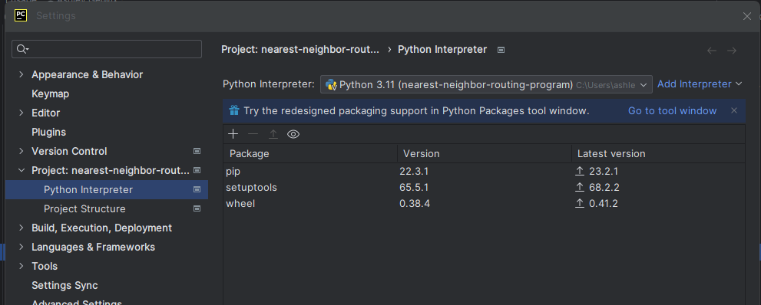Follow the Go to tool window link
This screenshot has height=305, width=761.
pos(672,111)
